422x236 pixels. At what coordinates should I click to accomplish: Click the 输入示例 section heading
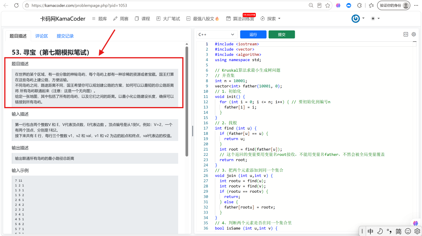(20, 170)
